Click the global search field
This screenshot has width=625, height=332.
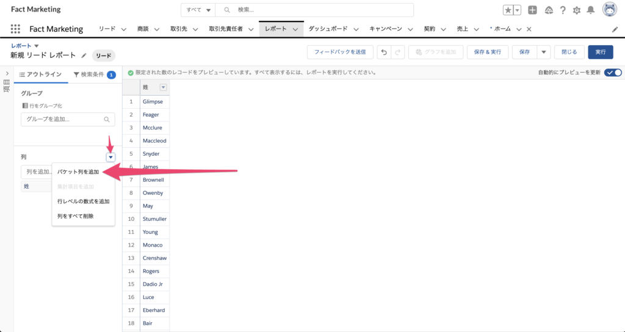click(x=314, y=10)
